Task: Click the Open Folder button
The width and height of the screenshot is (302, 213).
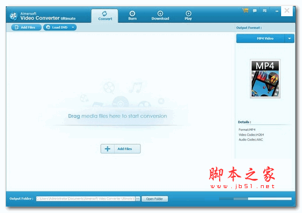Action: point(155,199)
